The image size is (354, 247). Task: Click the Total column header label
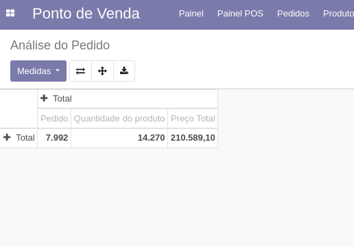point(62,99)
